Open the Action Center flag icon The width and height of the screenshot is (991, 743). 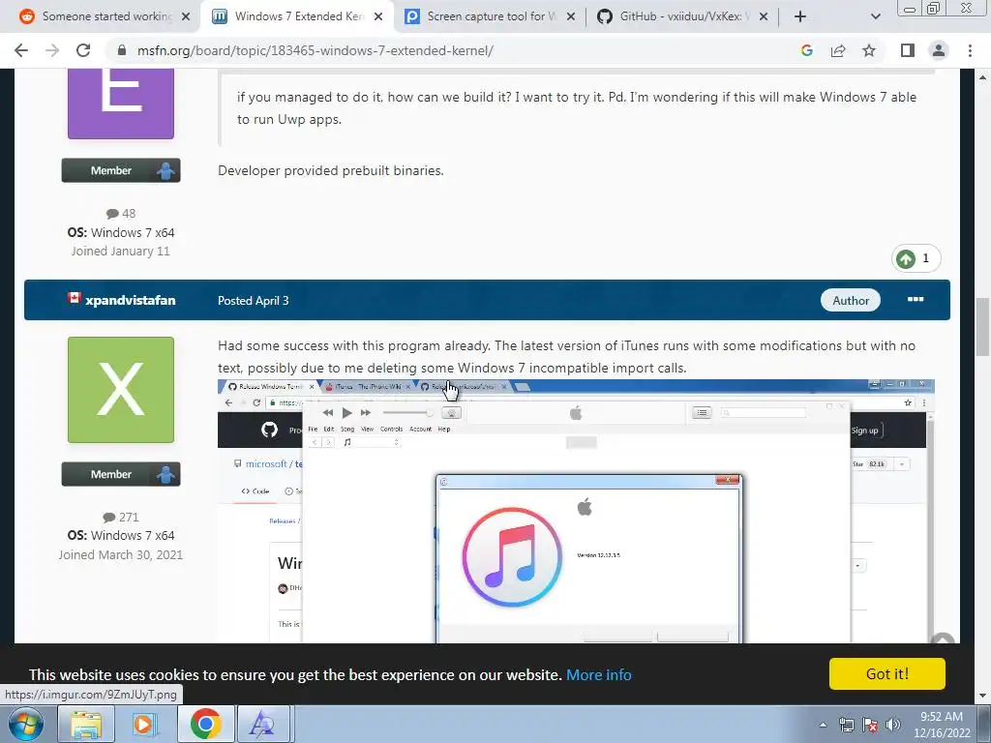pyautogui.click(x=870, y=725)
